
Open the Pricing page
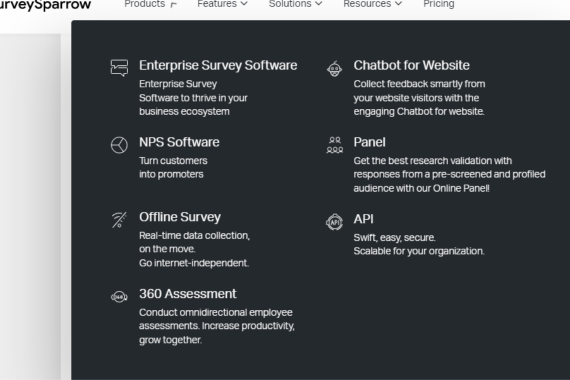439,4
